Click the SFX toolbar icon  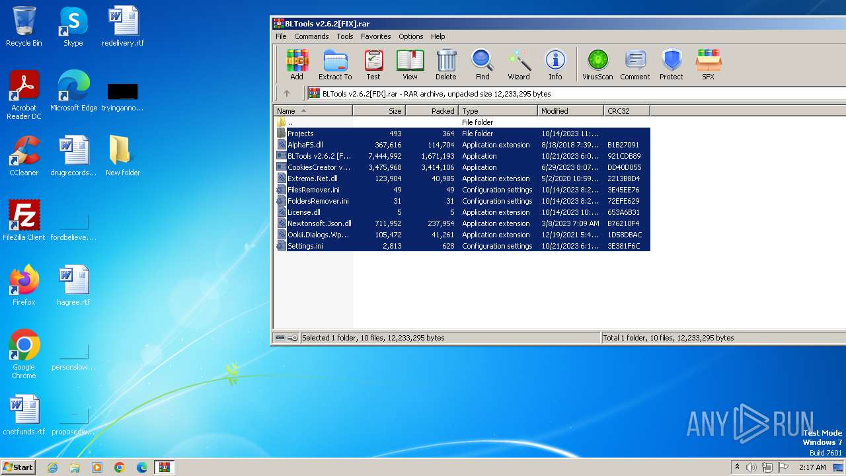[x=708, y=65]
